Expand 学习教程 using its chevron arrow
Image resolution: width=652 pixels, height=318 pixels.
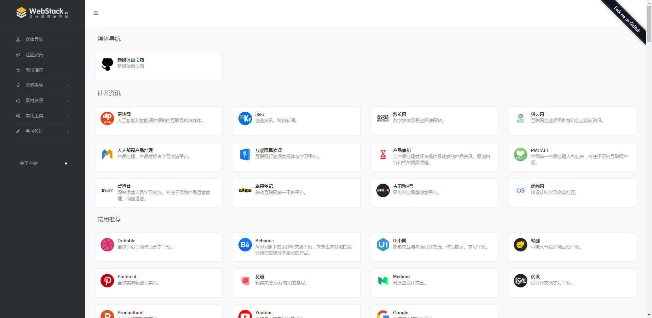click(x=68, y=131)
